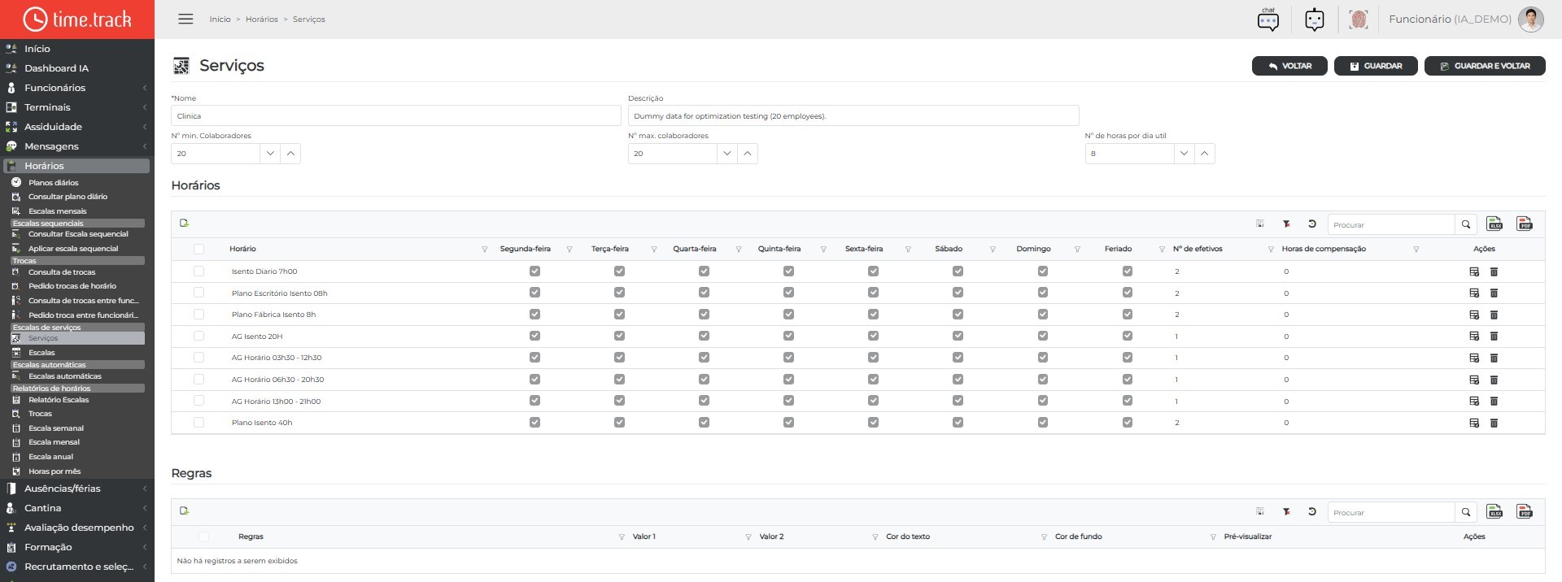
Task: Open the chat icon in the header
Action: pos(1267,20)
